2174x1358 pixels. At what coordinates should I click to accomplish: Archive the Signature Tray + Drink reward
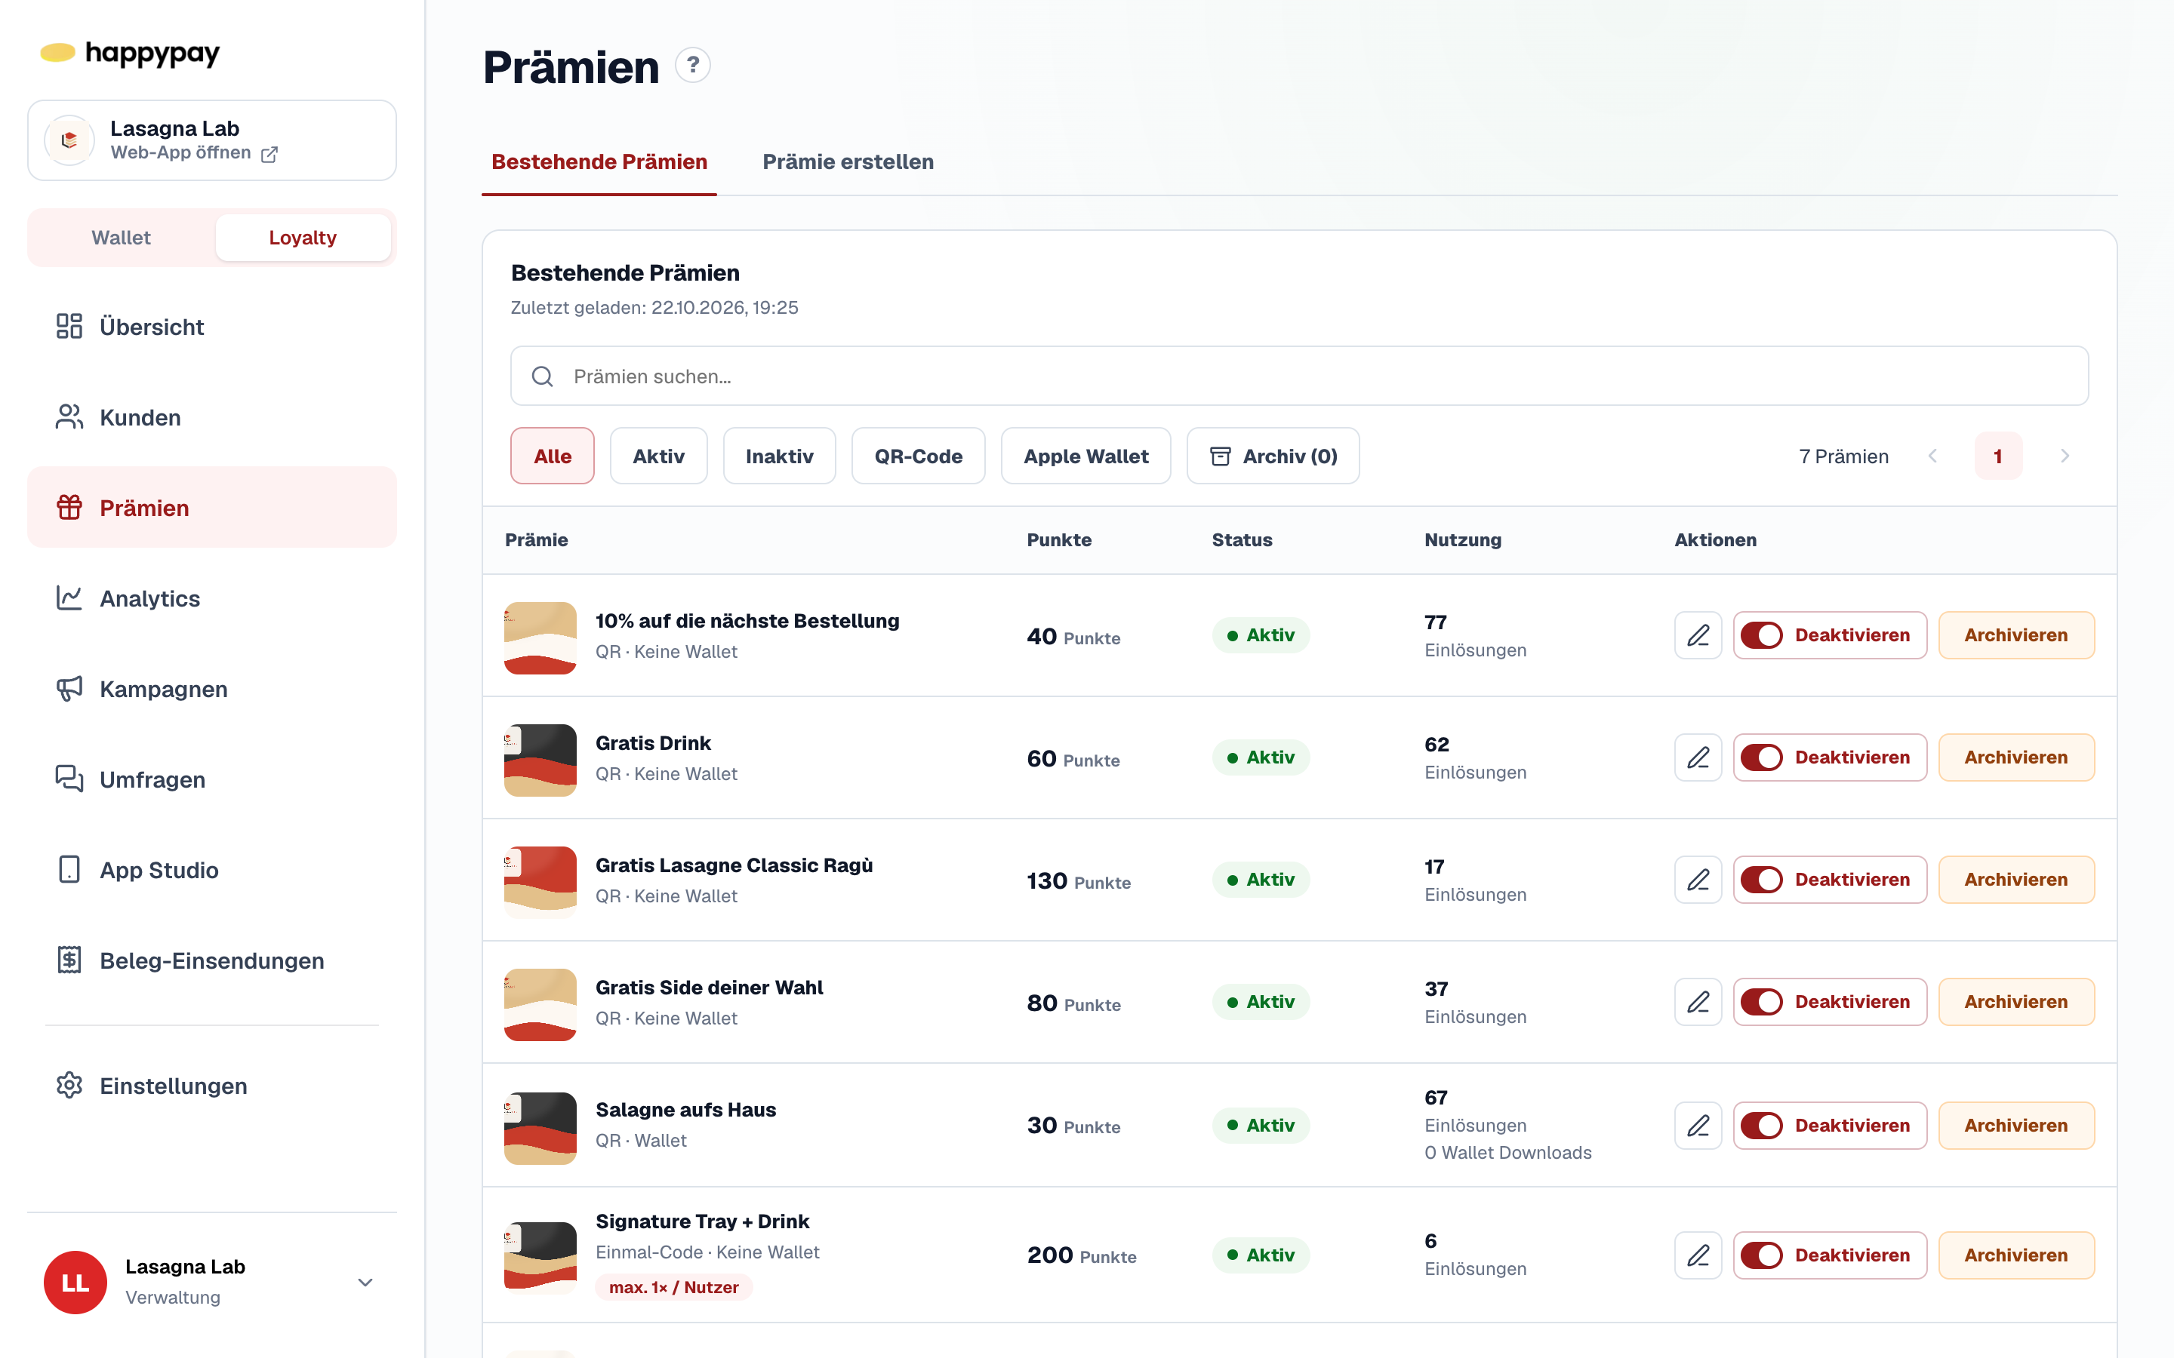click(2016, 1255)
